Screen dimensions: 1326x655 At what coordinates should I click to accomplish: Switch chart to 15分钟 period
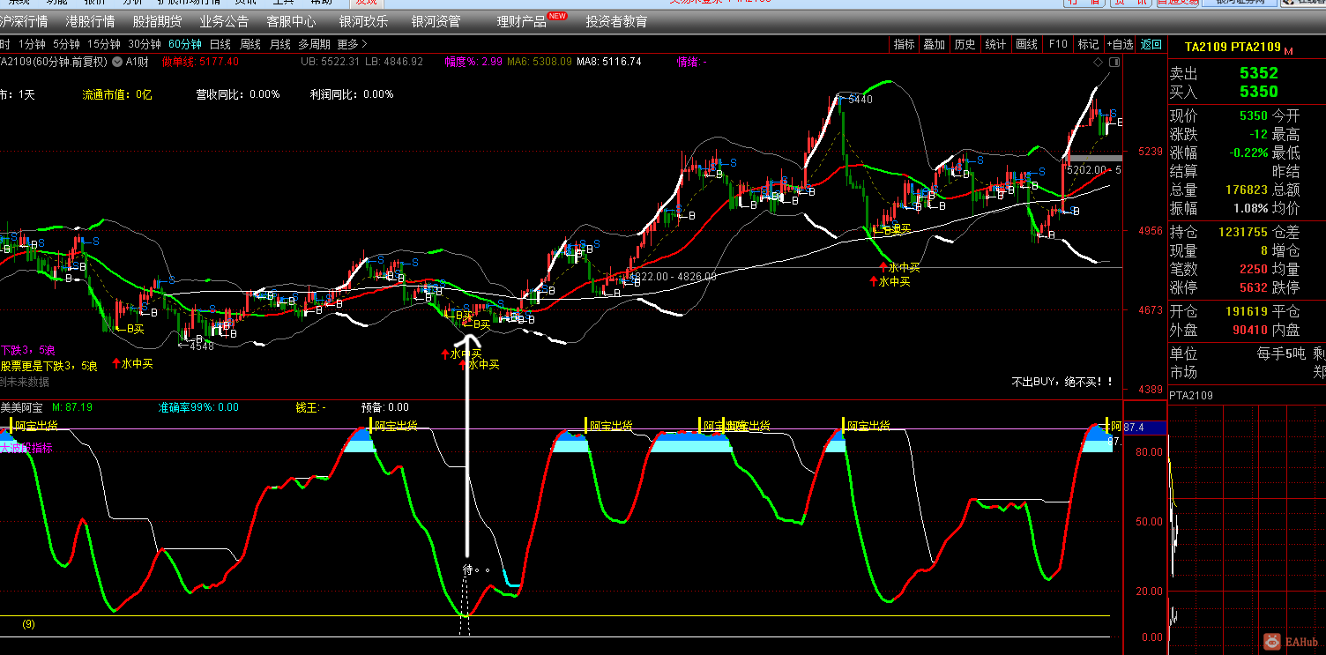104,44
